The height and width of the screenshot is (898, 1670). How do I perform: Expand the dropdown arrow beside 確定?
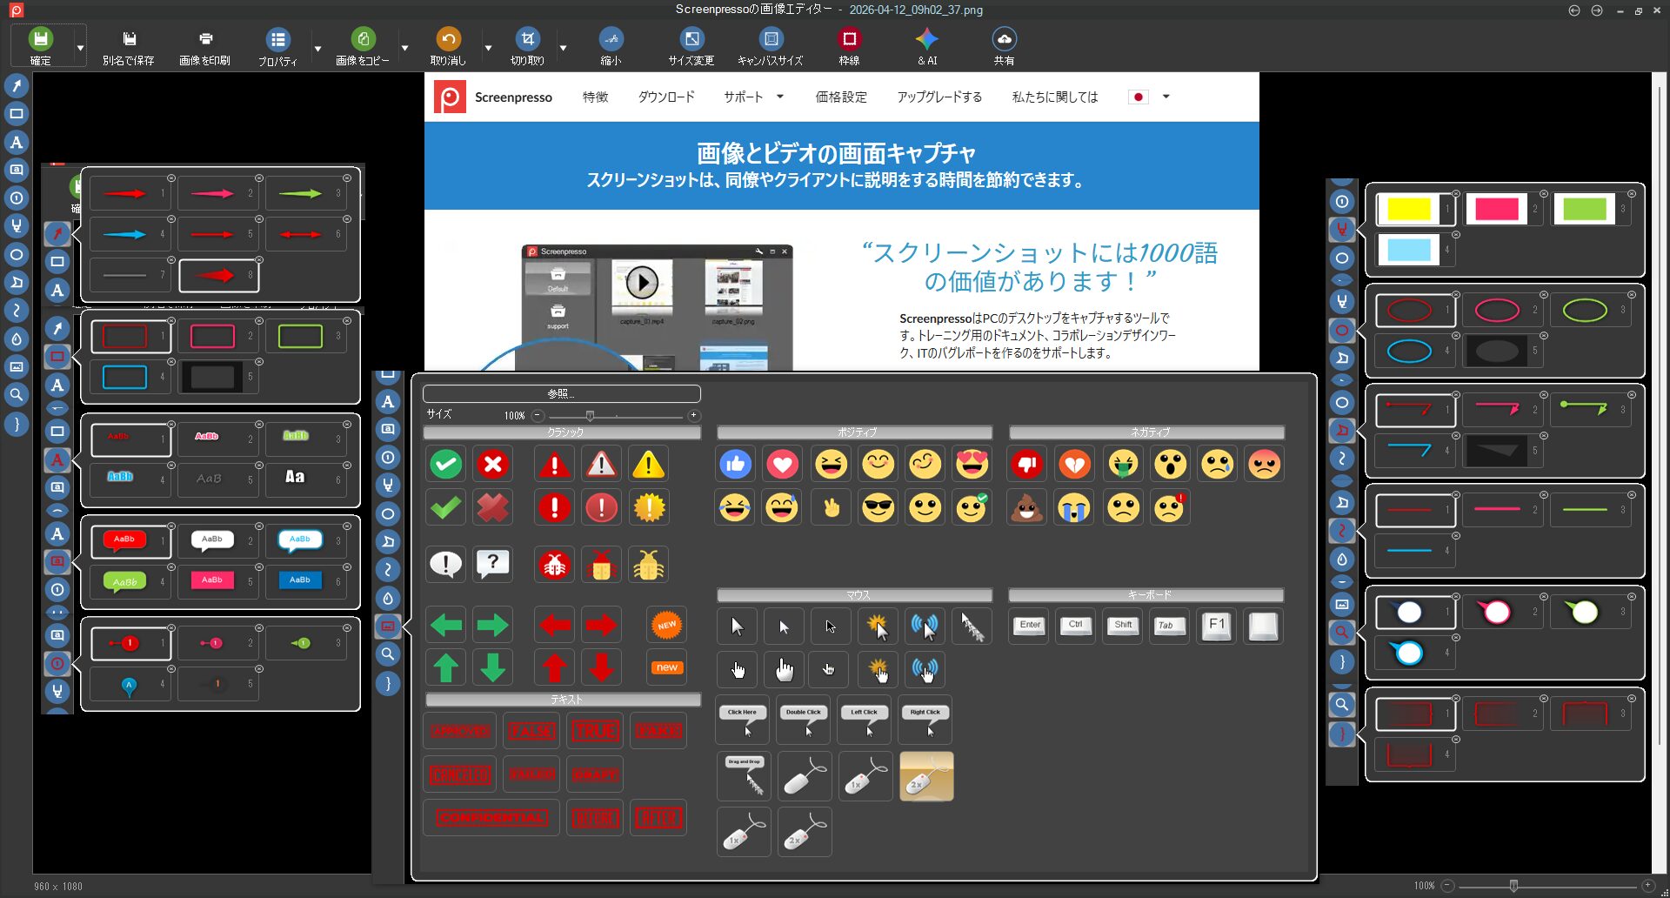pos(80,48)
